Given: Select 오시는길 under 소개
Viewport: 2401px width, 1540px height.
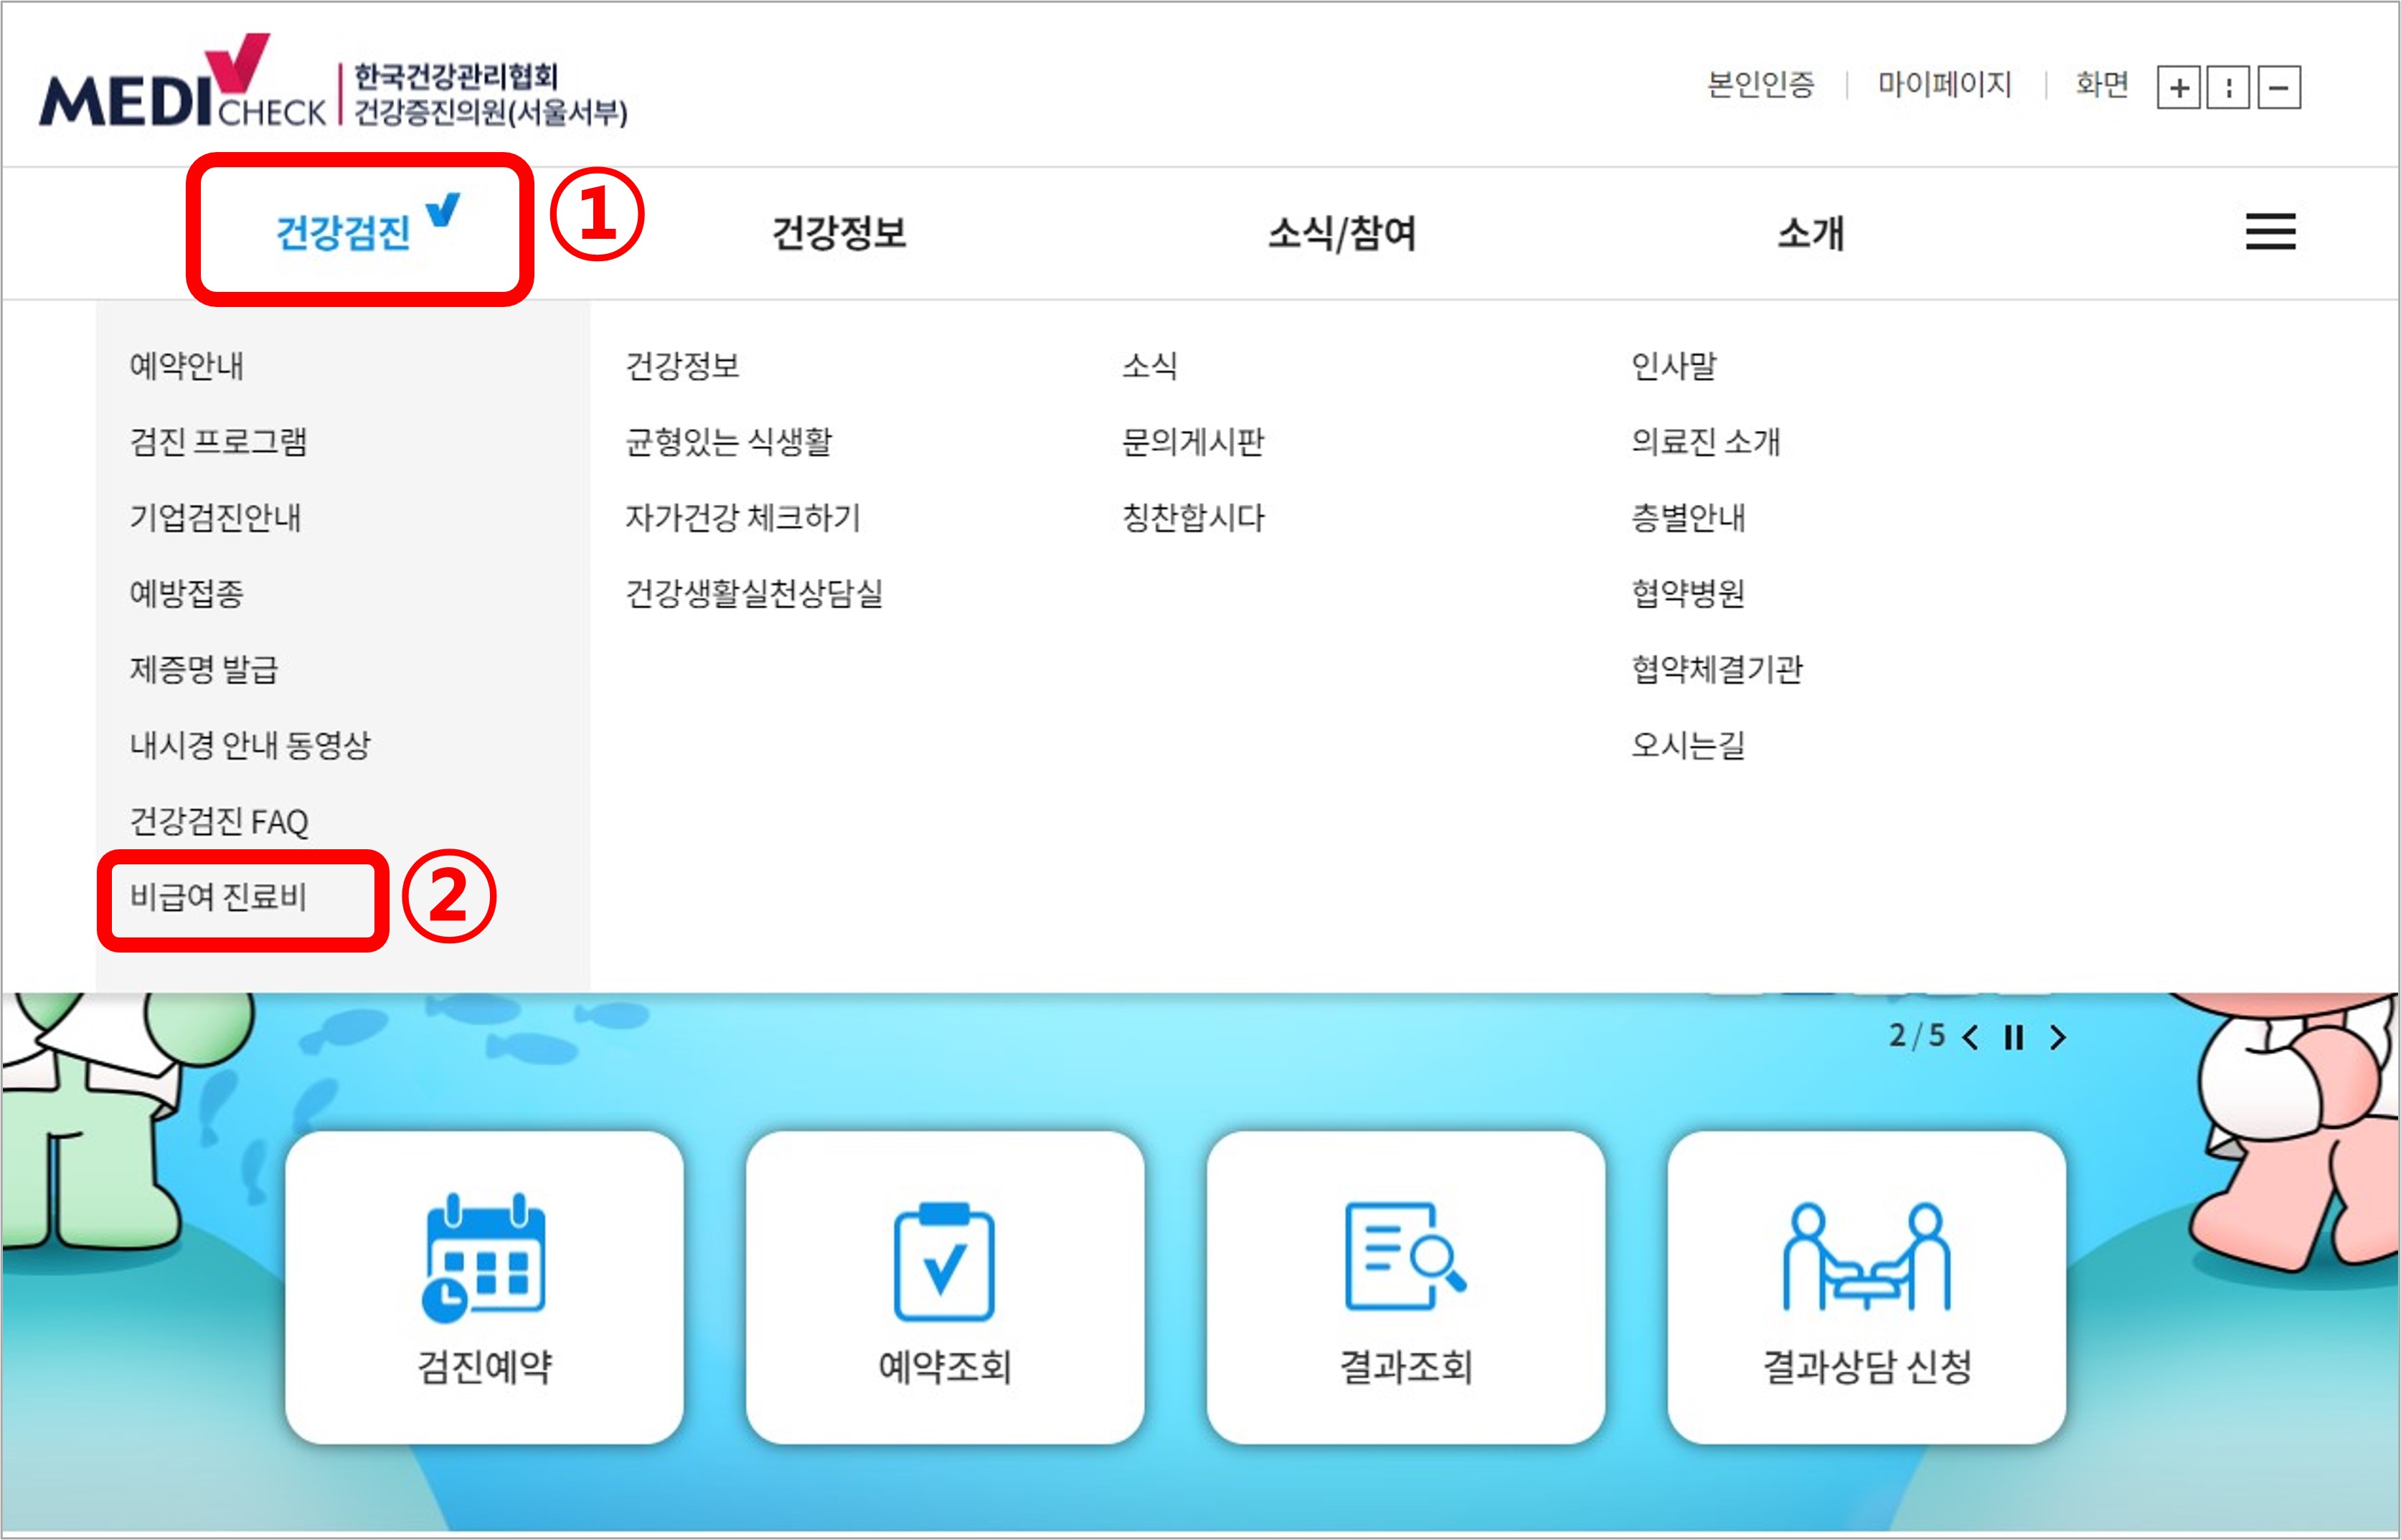Looking at the screenshot, I should point(1687,745).
